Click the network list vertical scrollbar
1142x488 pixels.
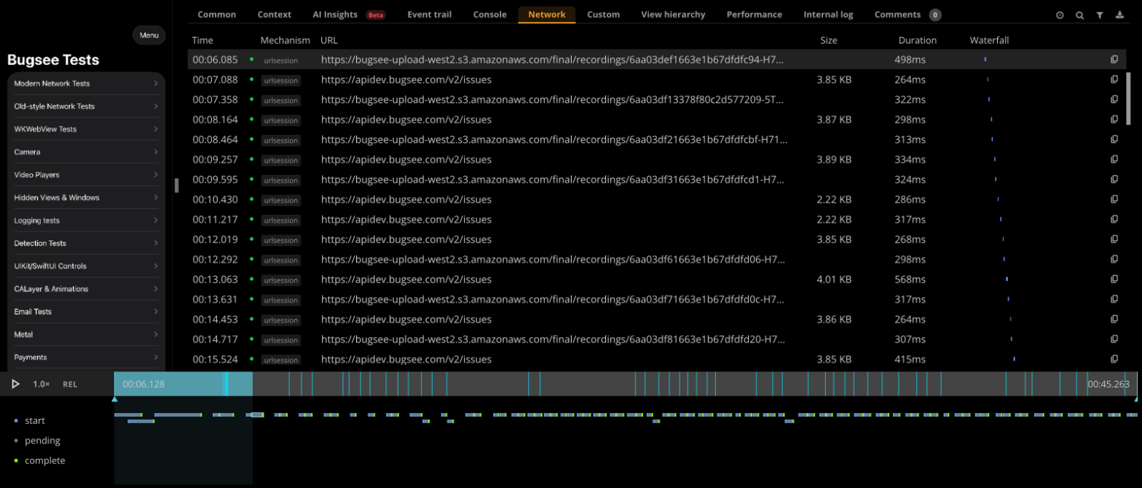(x=1129, y=98)
